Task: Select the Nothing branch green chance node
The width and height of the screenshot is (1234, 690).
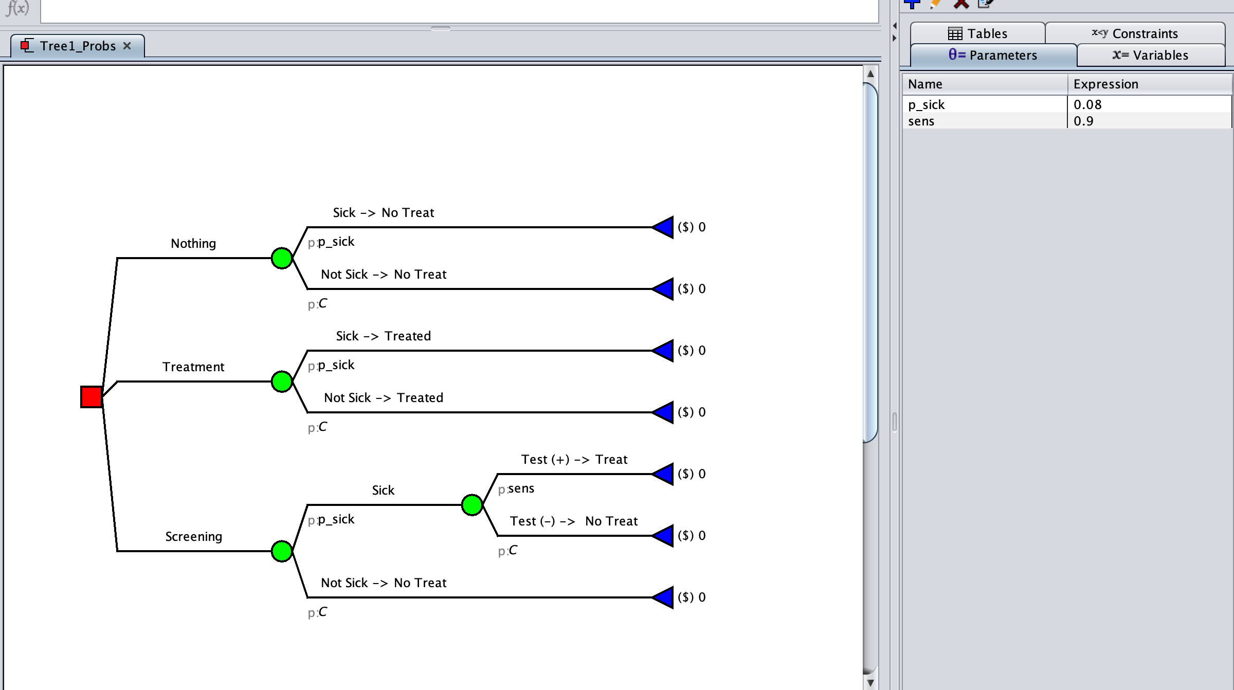Action: [282, 258]
